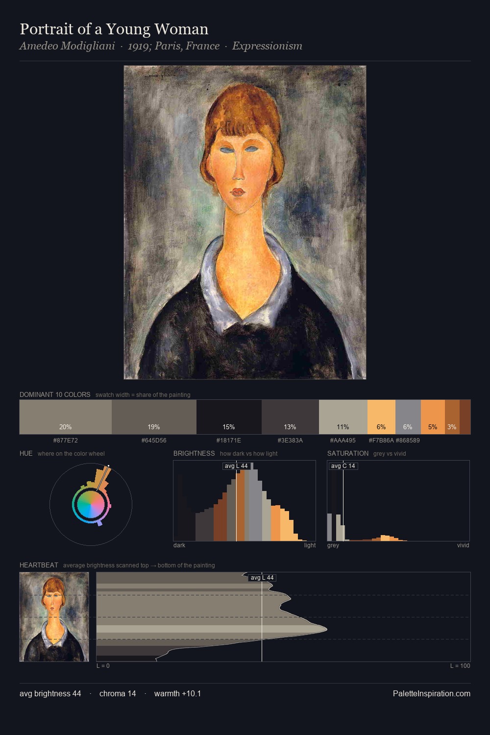The height and width of the screenshot is (735, 490).
Task: Pick the near-black 15% color swatch
Action: click(x=229, y=417)
